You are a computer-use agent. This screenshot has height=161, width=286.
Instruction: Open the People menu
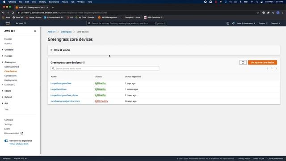click(65, 2)
